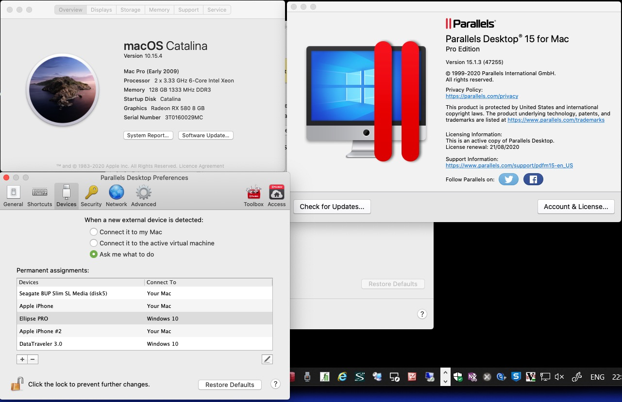Click Software Update button

(x=206, y=135)
